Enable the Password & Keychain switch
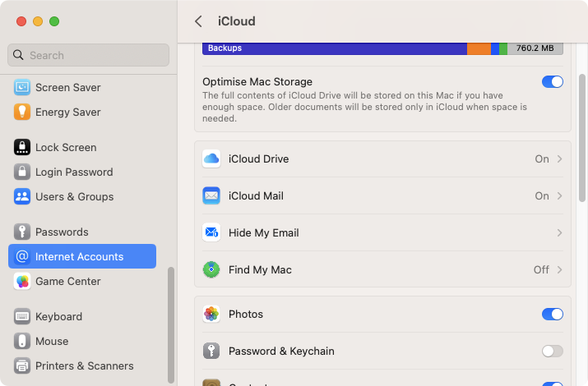 tap(552, 352)
